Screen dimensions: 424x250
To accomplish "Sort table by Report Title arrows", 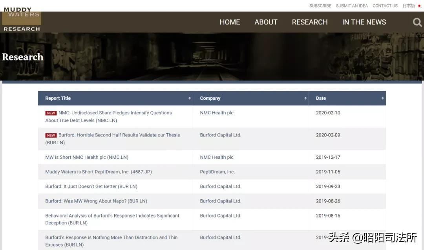I will [190, 98].
